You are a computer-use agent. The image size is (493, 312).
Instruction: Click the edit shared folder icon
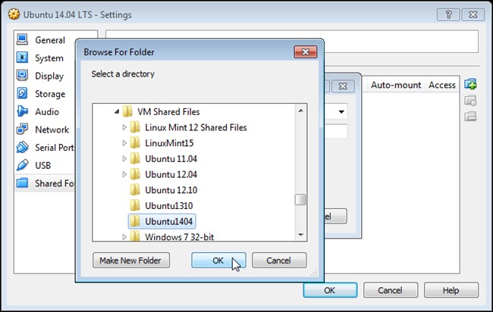(470, 101)
